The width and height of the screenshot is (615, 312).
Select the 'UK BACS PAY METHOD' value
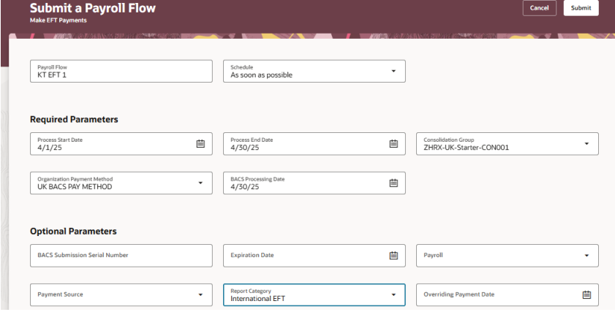click(75, 187)
